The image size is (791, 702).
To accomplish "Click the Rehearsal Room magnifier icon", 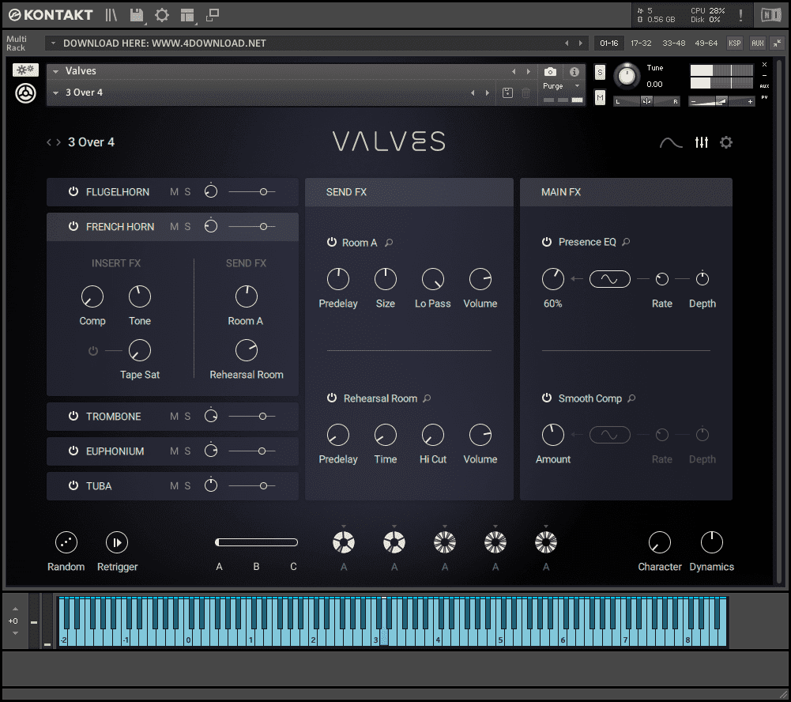I will [427, 398].
